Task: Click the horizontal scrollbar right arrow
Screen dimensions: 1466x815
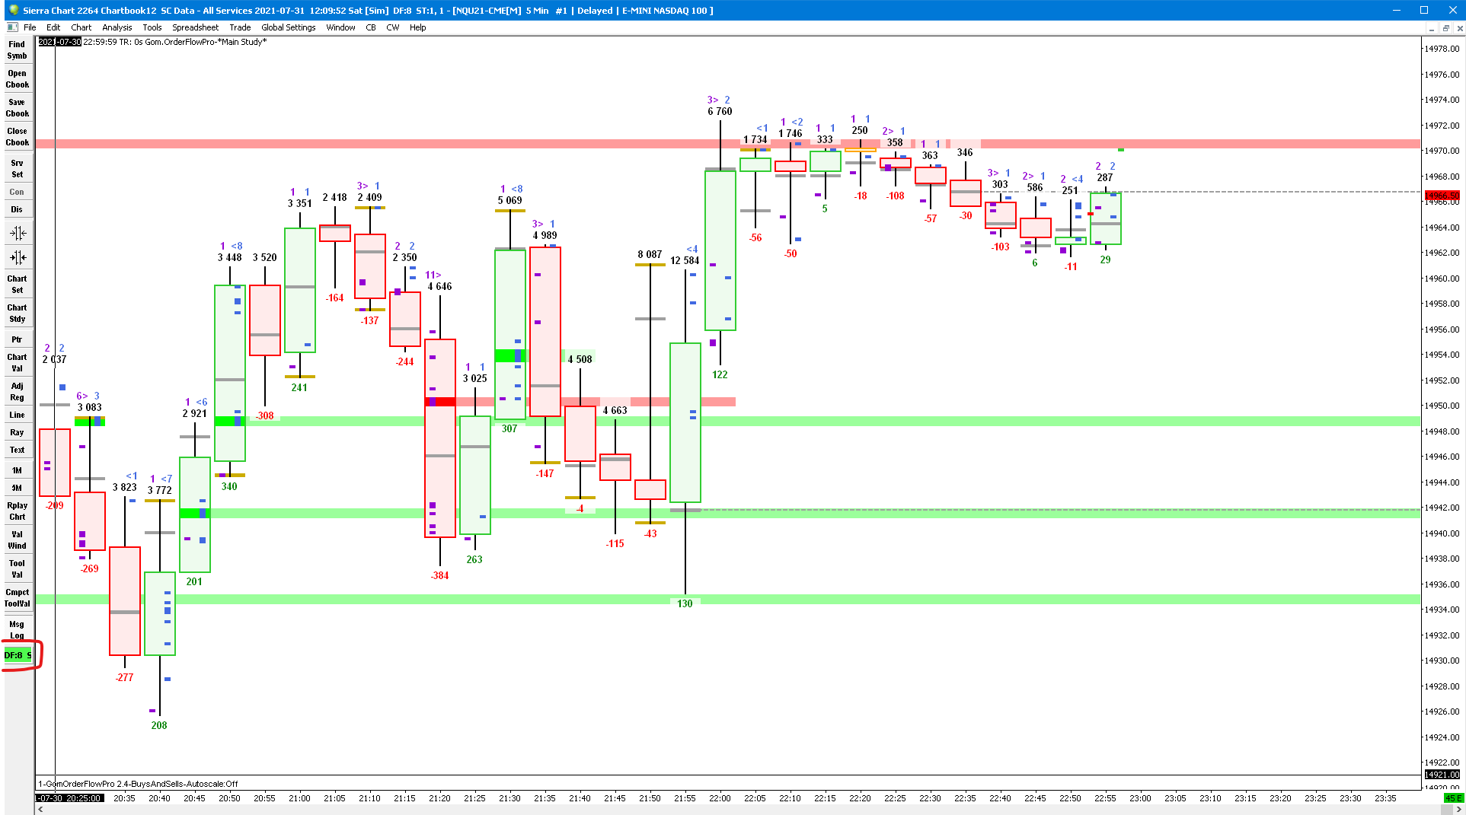Action: pos(1459,809)
